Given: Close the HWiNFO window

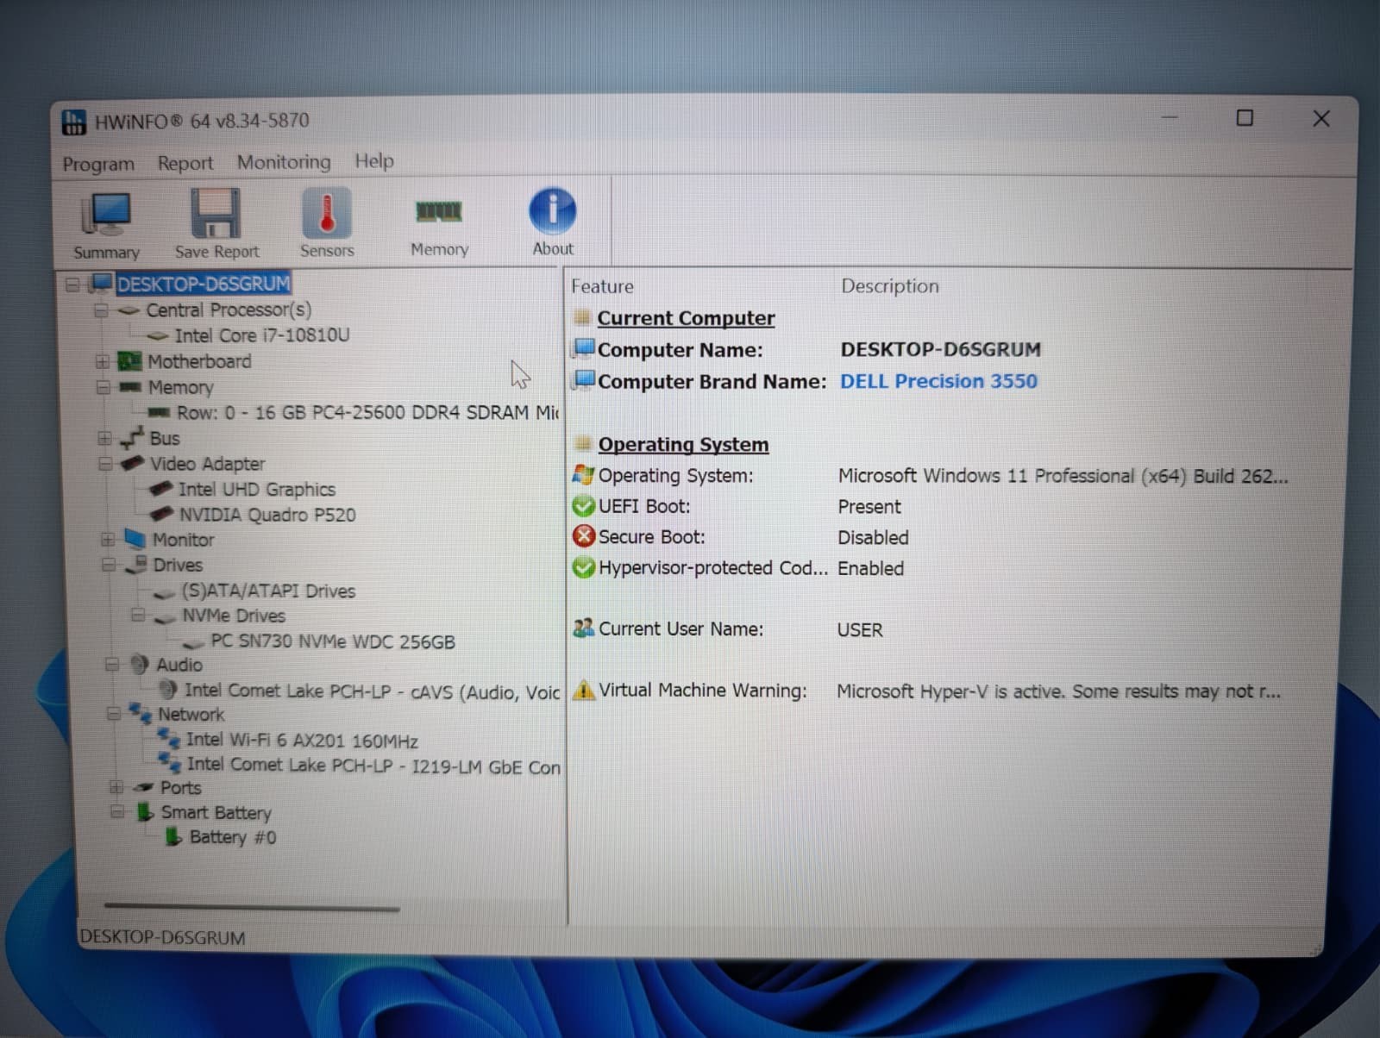Looking at the screenshot, I should tap(1320, 118).
